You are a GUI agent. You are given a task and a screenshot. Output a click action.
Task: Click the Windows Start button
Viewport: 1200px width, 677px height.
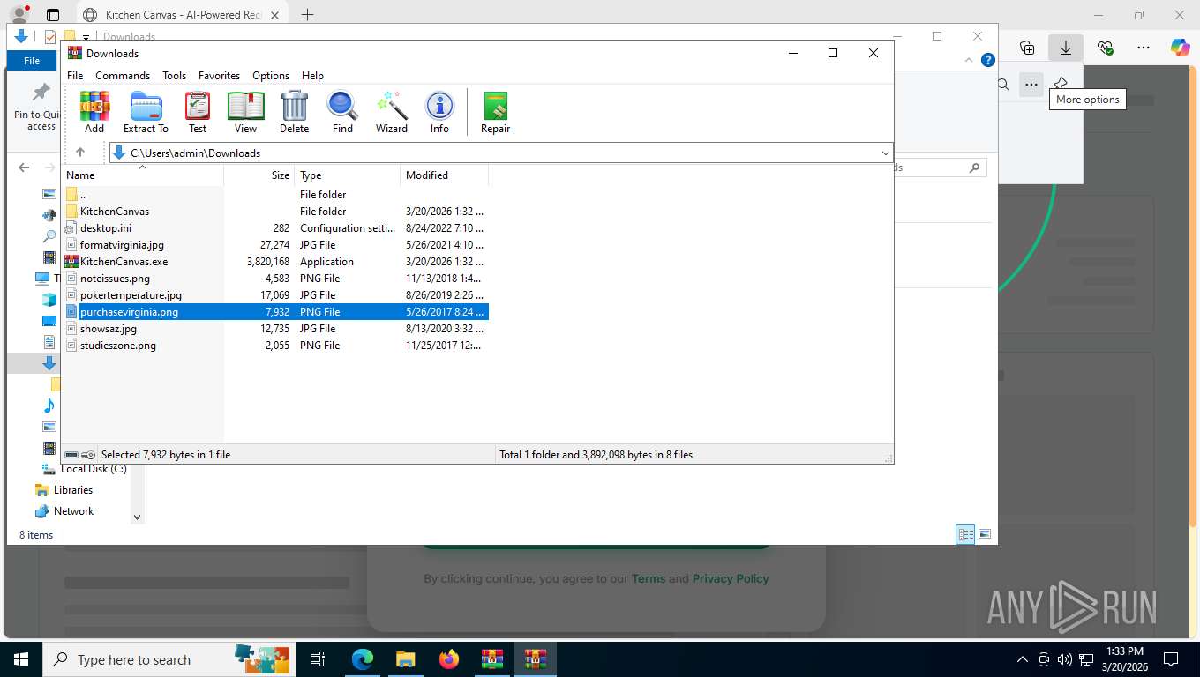click(20, 659)
